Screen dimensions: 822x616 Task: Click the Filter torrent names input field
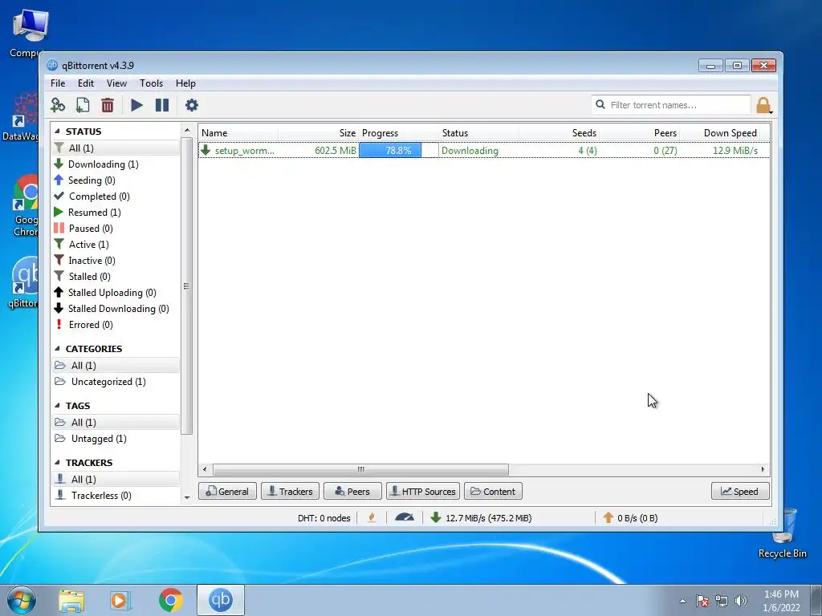(671, 105)
